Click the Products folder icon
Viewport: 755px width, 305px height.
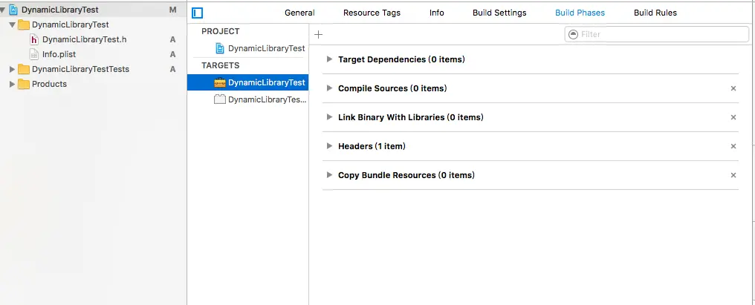[24, 84]
